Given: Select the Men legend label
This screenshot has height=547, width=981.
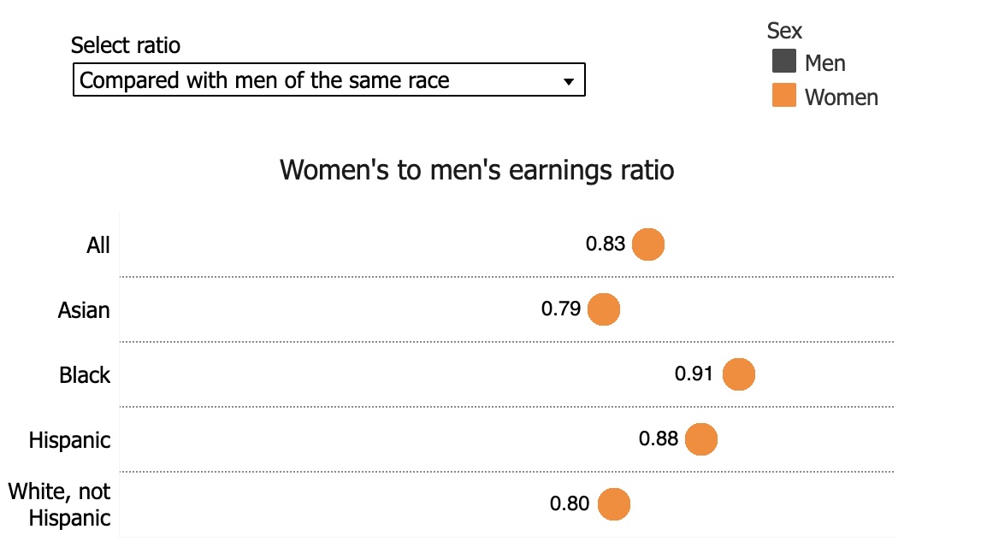Looking at the screenshot, I should point(824,63).
